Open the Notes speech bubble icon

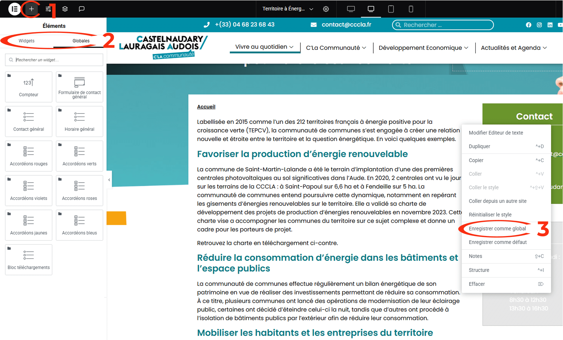[x=81, y=9]
